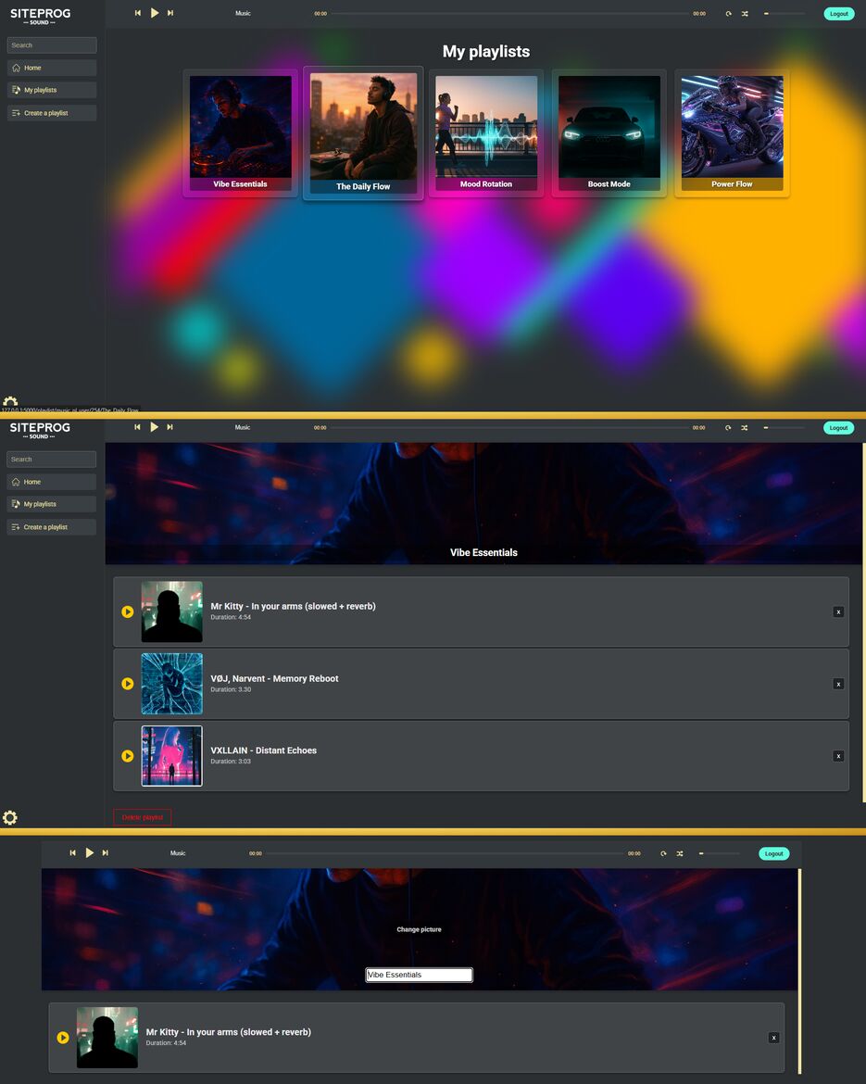
Task: Play "Mr Kitty - In your arms"
Action: (x=128, y=611)
